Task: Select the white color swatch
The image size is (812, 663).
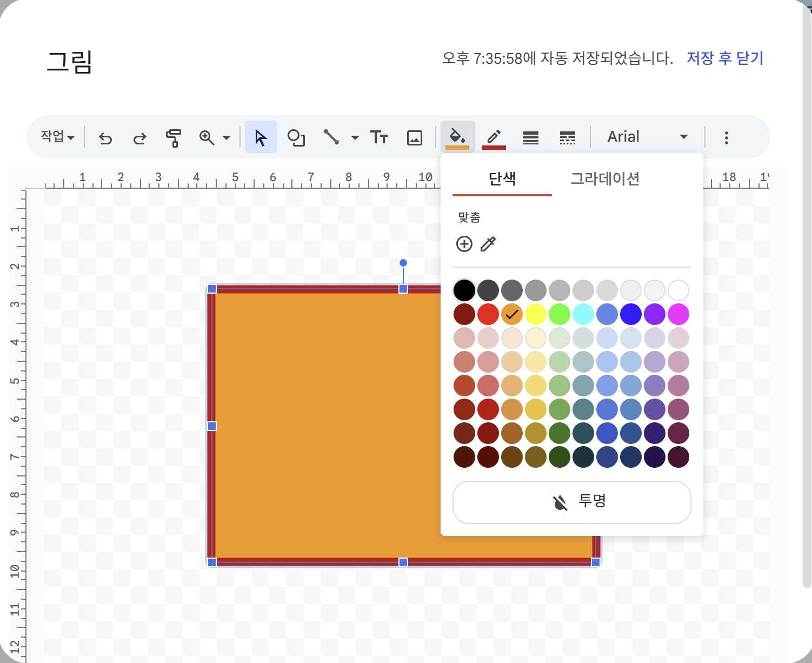Action: 678,290
